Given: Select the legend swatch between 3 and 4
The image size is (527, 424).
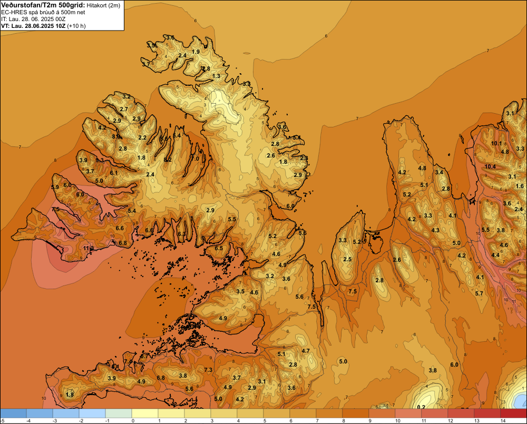Looking at the screenshot, I should tap(224, 413).
